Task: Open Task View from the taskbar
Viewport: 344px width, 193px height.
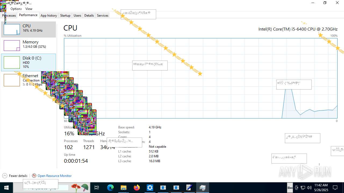Action: (x=97, y=188)
